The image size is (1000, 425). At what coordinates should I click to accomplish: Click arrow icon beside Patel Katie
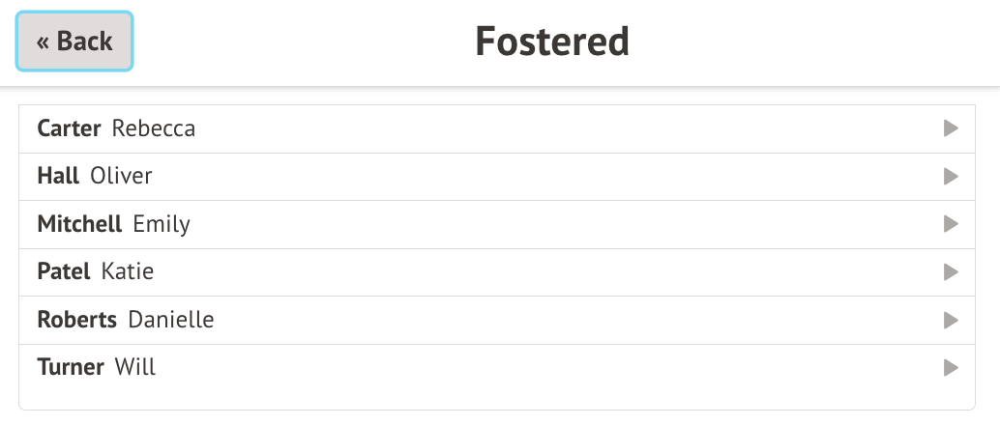click(951, 272)
